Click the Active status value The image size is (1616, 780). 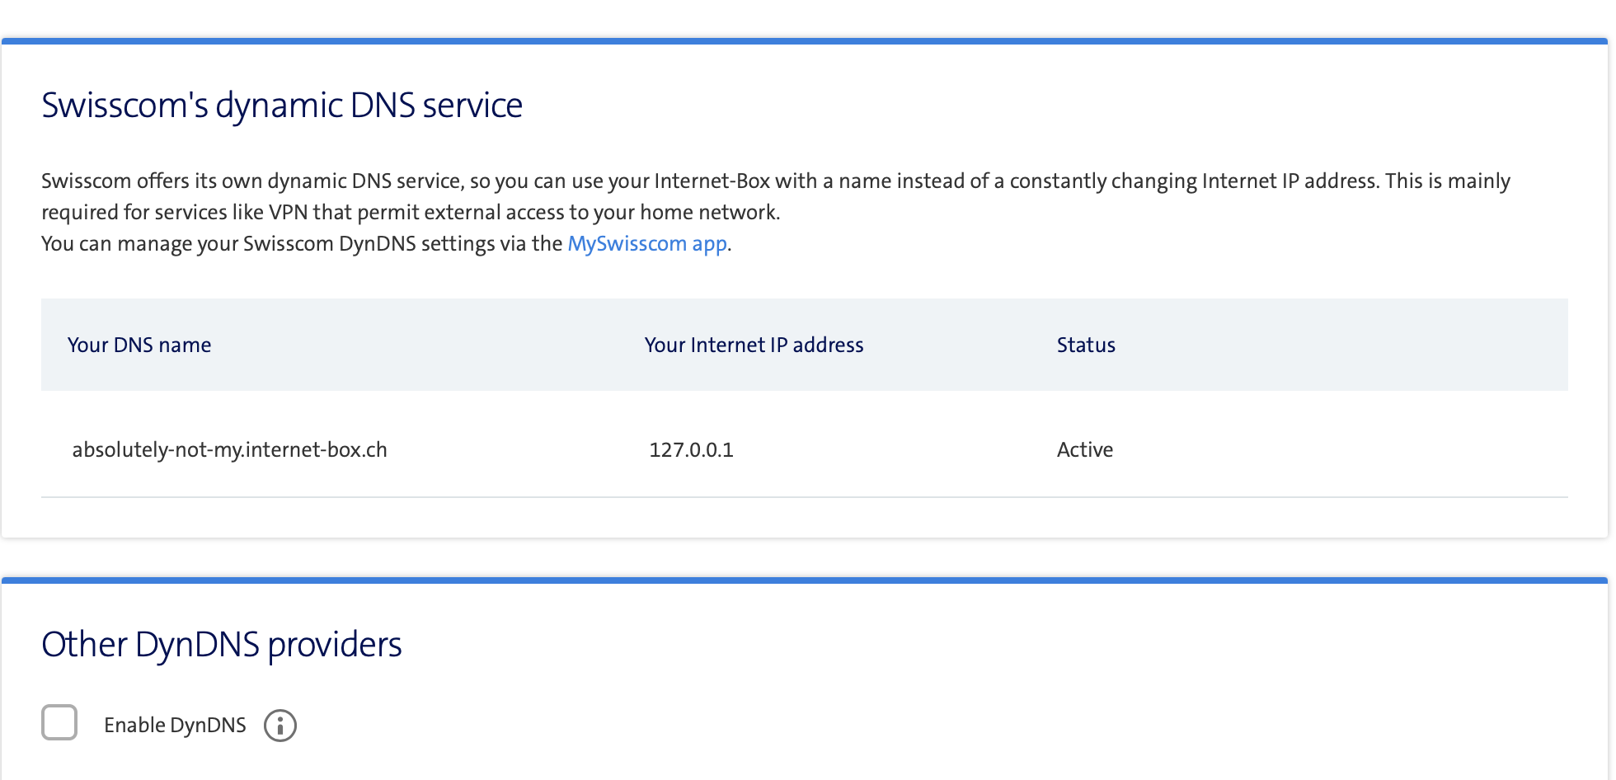[1085, 449]
